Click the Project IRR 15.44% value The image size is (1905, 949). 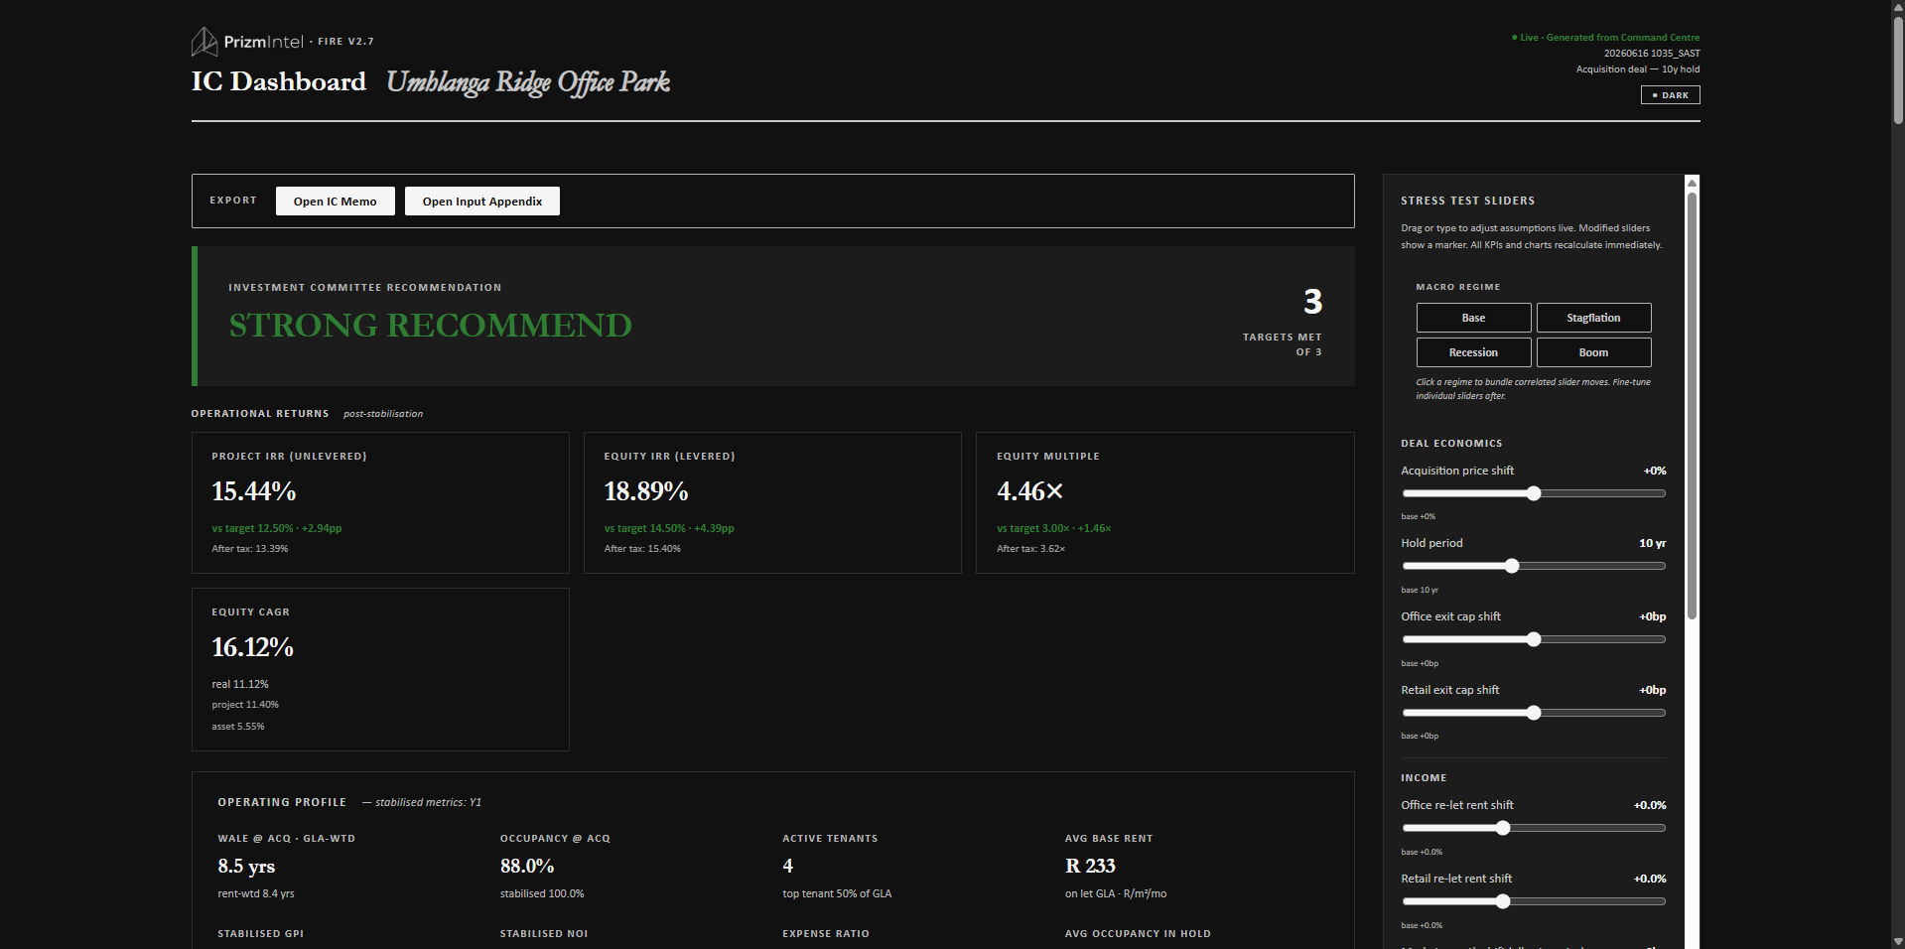pyautogui.click(x=254, y=491)
